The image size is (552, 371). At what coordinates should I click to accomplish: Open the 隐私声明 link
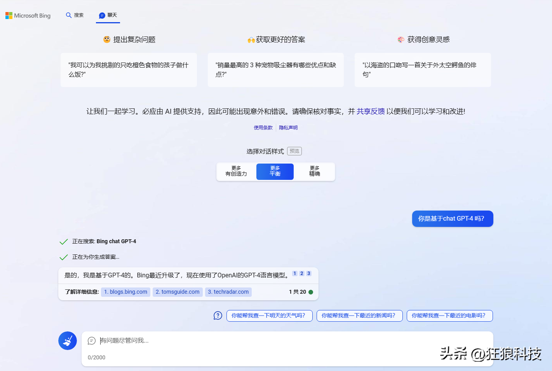coord(288,128)
